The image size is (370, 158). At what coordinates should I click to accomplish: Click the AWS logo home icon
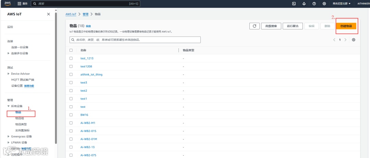coord(8,3)
